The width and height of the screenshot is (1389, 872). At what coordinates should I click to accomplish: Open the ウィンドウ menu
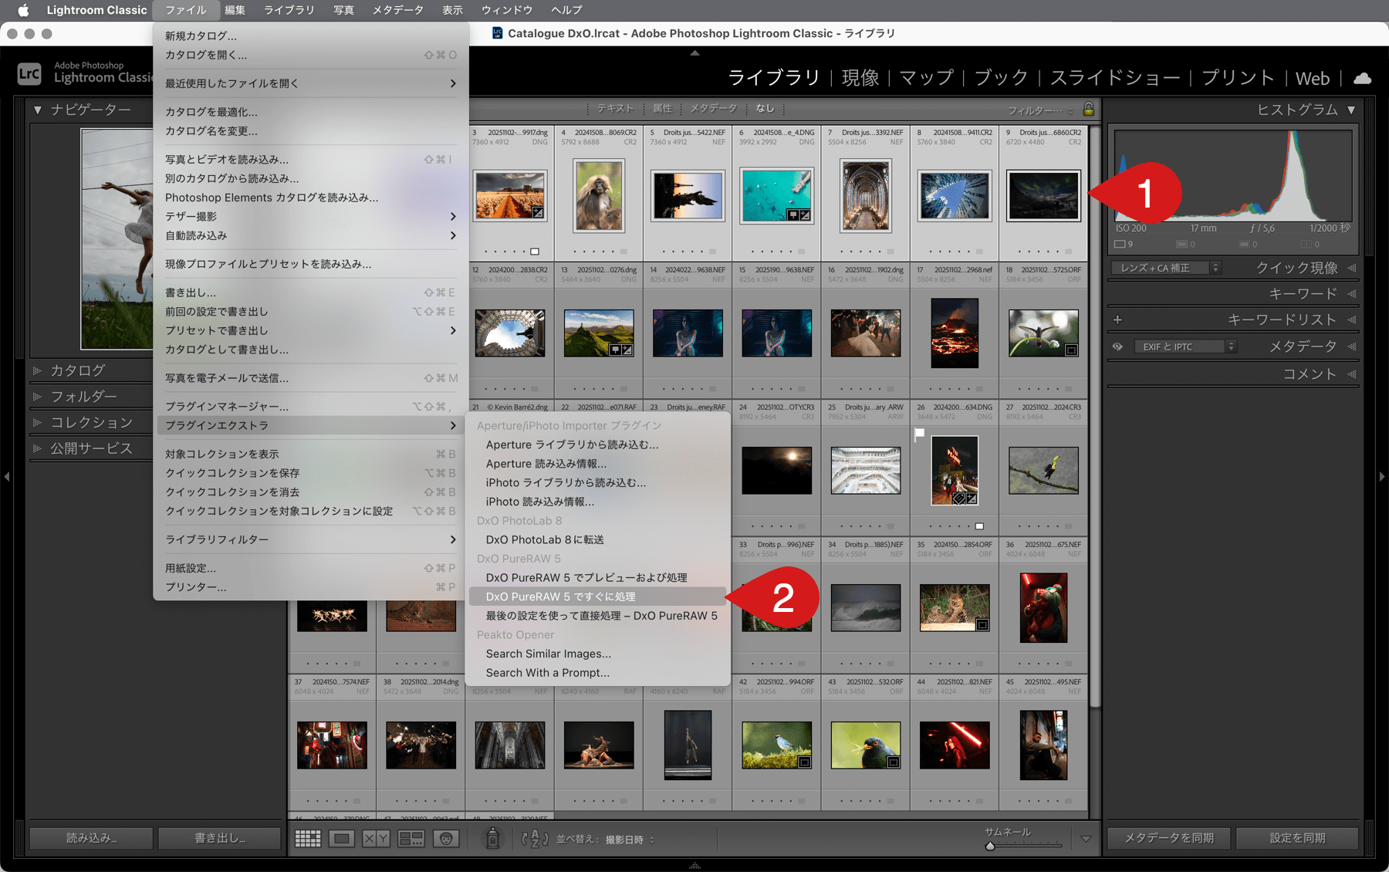507,10
